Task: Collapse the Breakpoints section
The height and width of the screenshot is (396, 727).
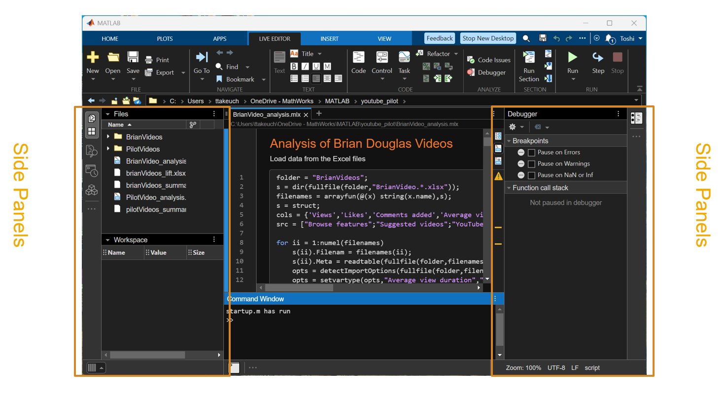Action: tap(509, 141)
